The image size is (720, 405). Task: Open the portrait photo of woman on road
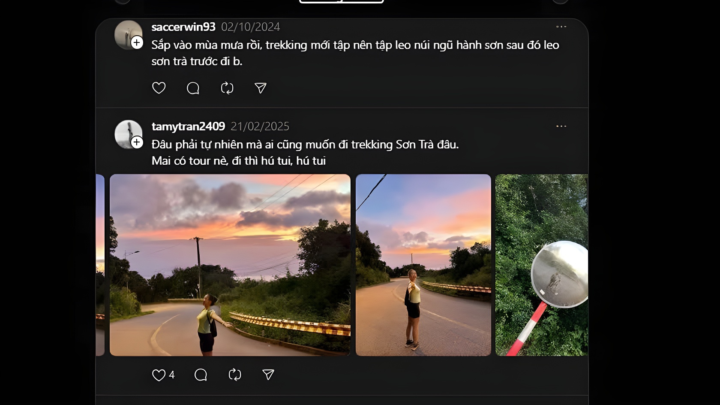point(423,265)
